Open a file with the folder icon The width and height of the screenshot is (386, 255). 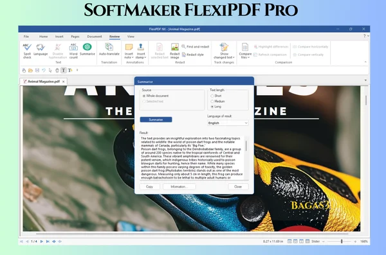30,71
